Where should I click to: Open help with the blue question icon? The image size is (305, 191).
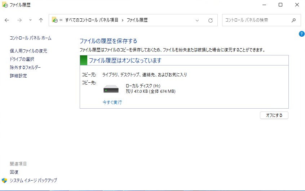tap(302, 34)
